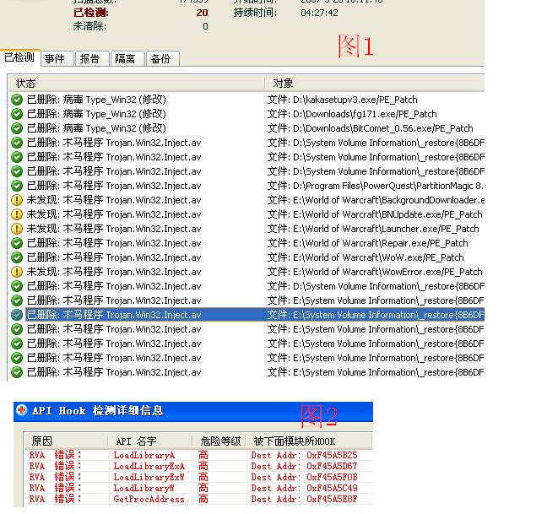
Task: Click Dest Addr 0xF45A5E8F value
Action: 304,499
